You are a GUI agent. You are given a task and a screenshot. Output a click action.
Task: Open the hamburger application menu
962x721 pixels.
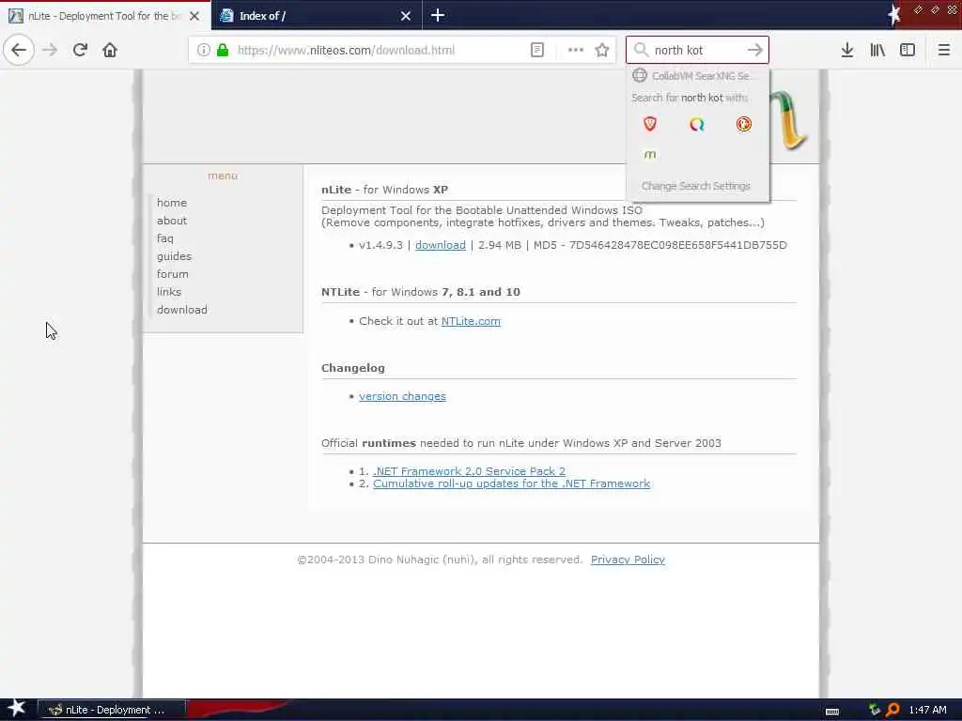point(944,51)
